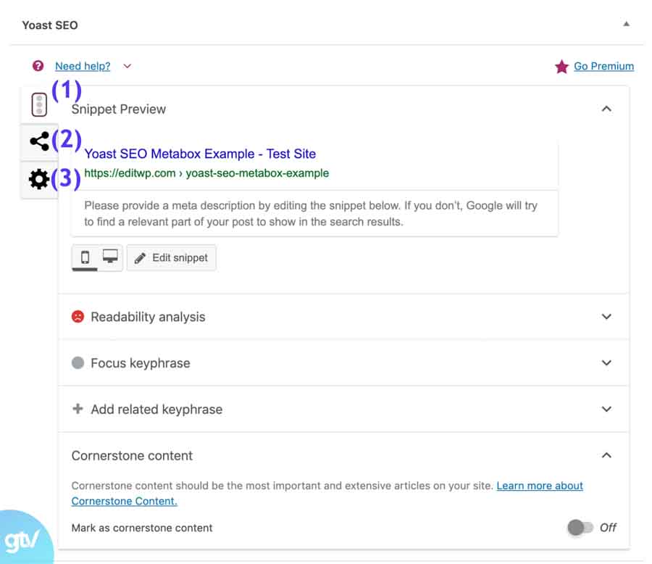The image size is (652, 564).
Task: Open the Need help? link
Action: coord(83,66)
